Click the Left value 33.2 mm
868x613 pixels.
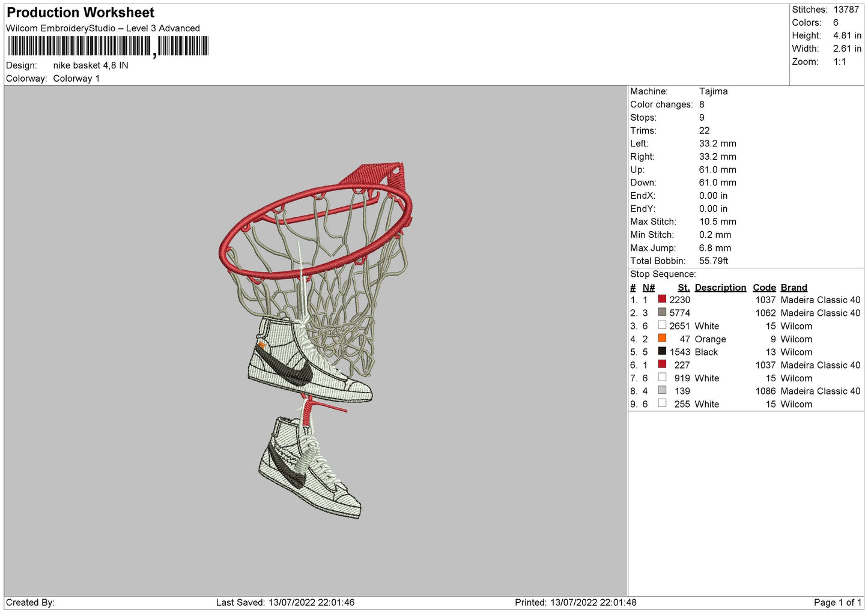[x=717, y=143]
